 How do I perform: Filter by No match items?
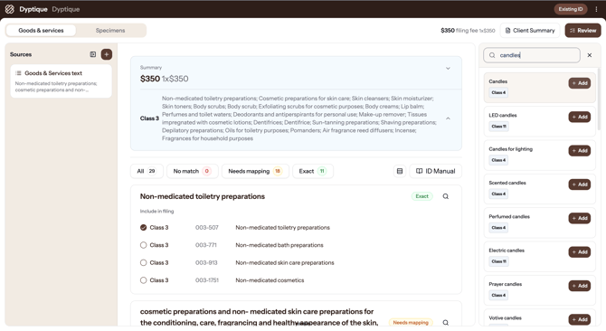tap(192, 171)
